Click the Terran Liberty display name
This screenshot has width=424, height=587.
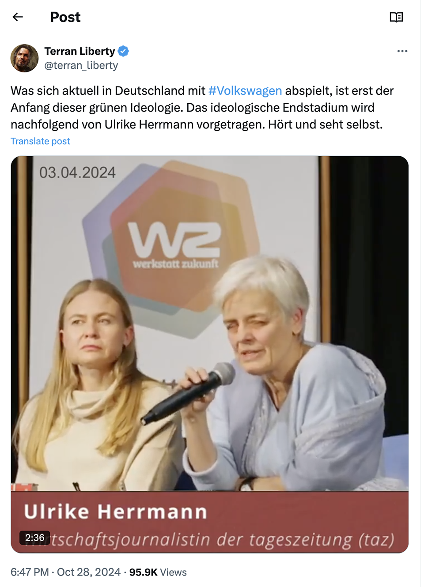(79, 51)
